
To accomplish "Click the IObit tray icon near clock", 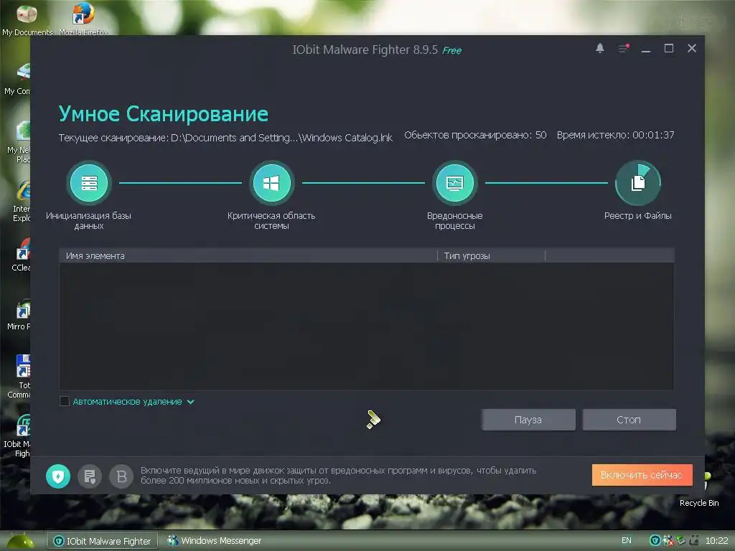I will click(x=655, y=540).
